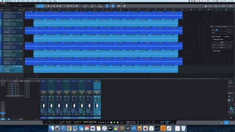Open Safari from the Dock
Viewport: 235px width, 132px height.
click(x=63, y=128)
